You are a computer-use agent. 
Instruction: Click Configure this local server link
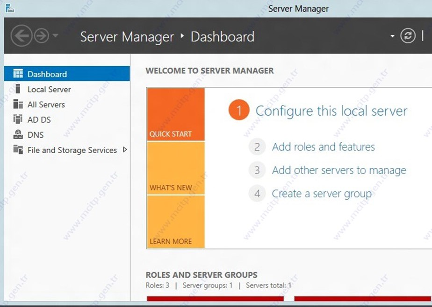331,111
